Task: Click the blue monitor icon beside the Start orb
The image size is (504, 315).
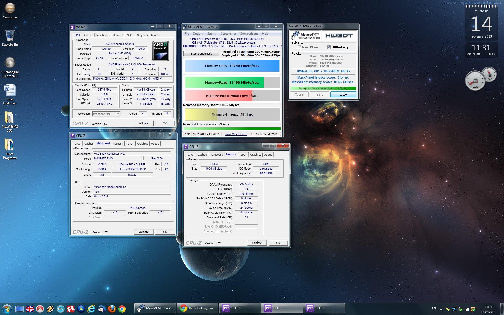Action: tap(19, 309)
